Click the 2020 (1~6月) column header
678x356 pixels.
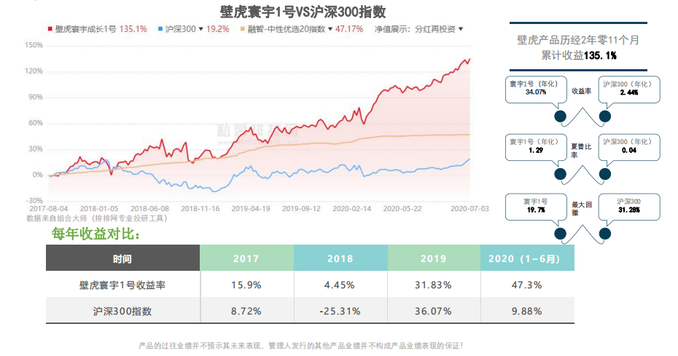527,258
